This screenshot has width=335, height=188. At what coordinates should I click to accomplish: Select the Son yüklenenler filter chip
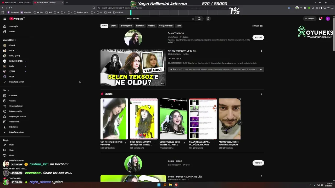[x=166, y=26]
